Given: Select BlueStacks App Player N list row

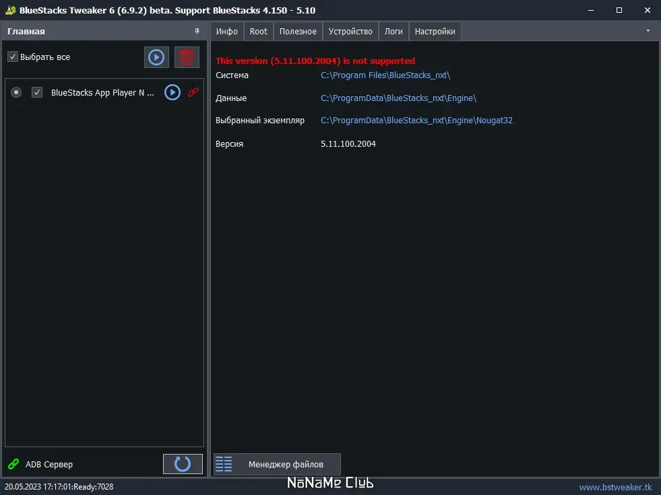Looking at the screenshot, I should (104, 92).
